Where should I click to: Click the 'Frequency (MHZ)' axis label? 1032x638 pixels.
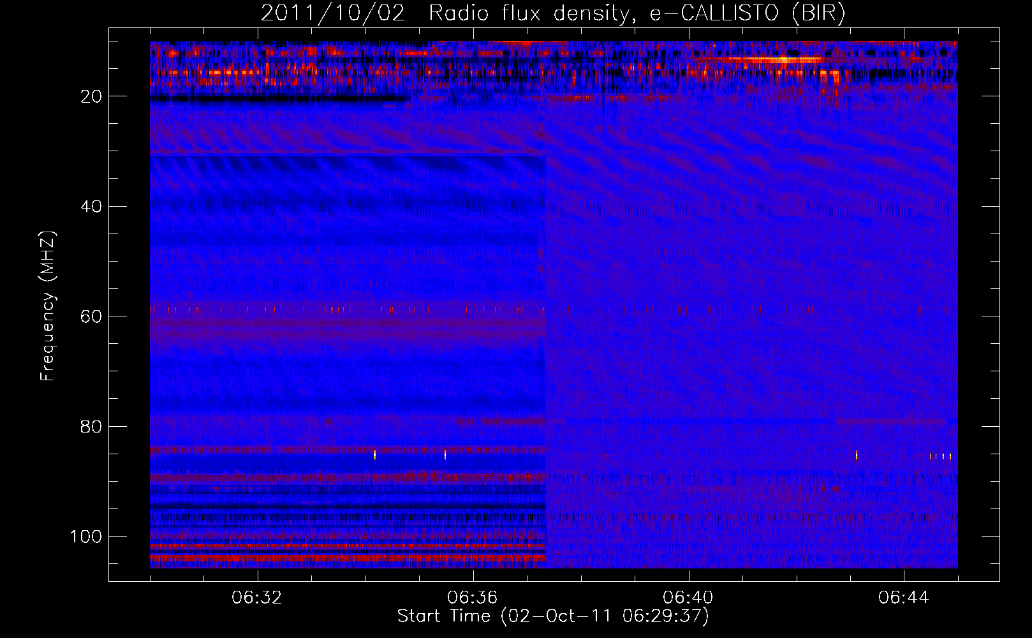(48, 306)
